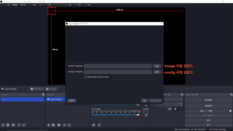Open the ヘルプ(H) menu

87,5
